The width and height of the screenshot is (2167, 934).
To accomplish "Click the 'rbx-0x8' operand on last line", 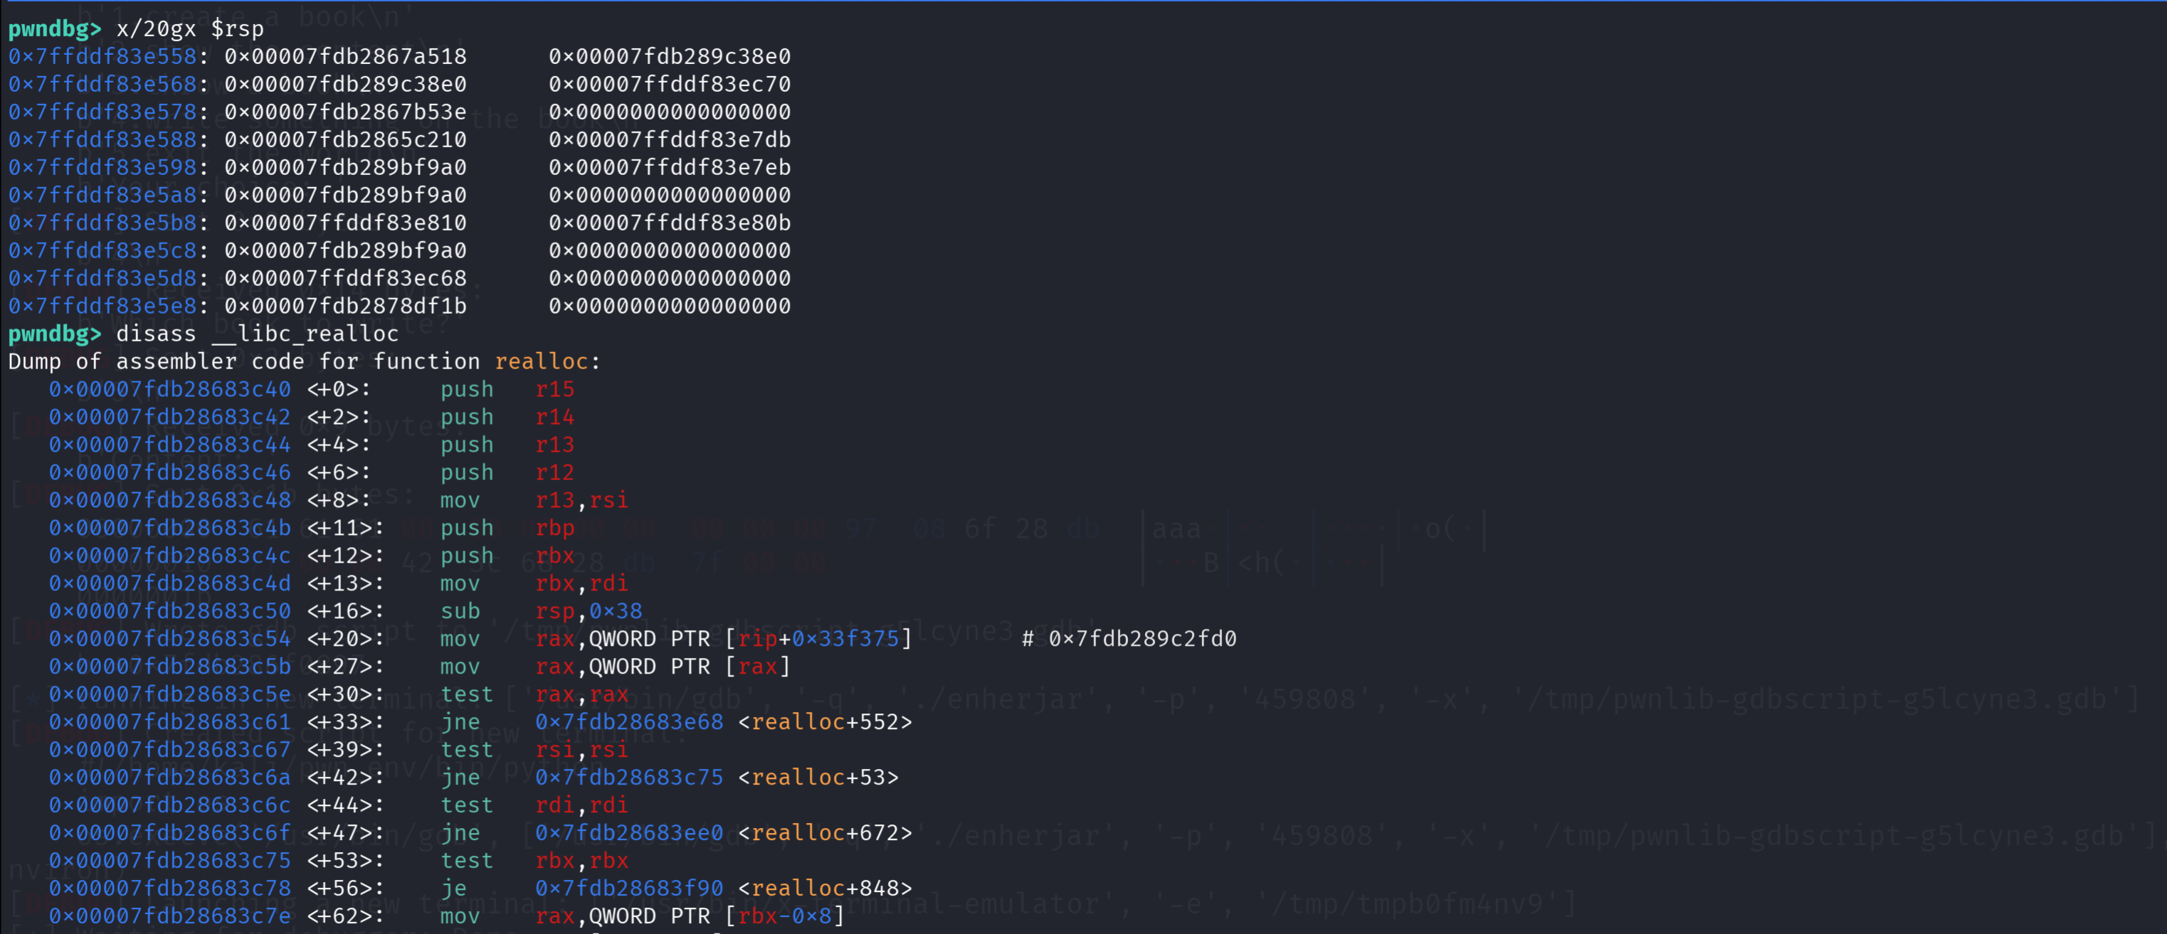I will [785, 916].
